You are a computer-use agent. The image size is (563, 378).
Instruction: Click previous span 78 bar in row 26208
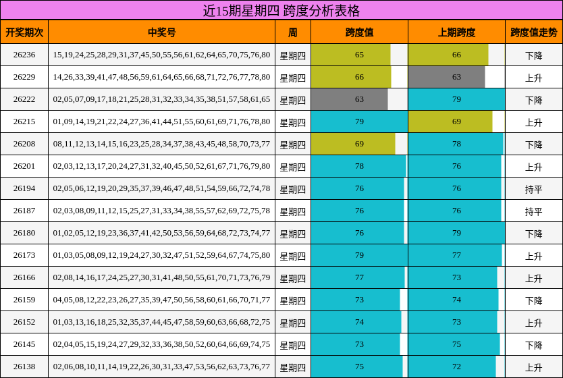(456, 144)
